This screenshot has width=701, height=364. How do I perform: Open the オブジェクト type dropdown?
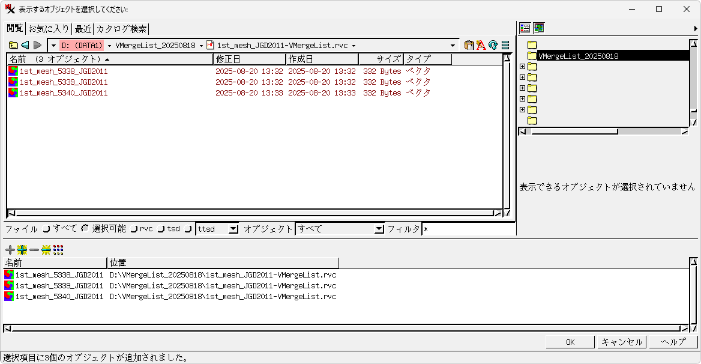(x=379, y=229)
